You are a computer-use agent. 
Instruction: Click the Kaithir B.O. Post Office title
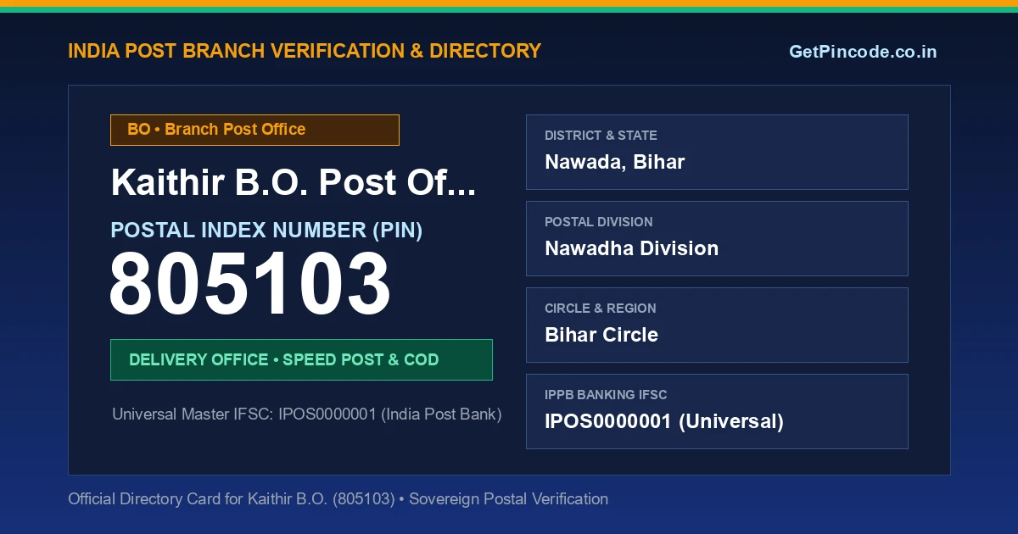click(294, 182)
